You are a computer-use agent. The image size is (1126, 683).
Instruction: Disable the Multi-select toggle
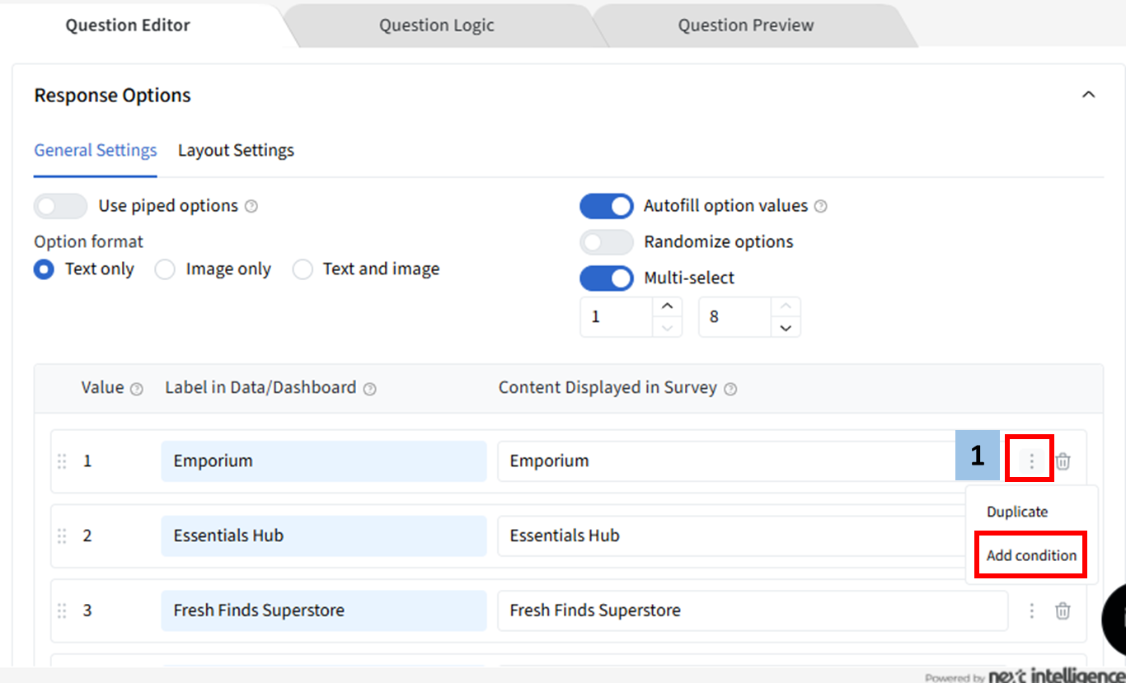607,278
